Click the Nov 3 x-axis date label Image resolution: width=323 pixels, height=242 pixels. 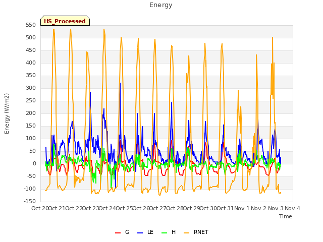pyautogui.click(x=276, y=208)
